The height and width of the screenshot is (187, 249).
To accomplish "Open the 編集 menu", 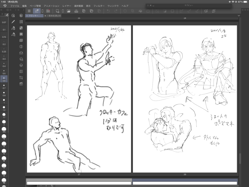I will 25,6.
